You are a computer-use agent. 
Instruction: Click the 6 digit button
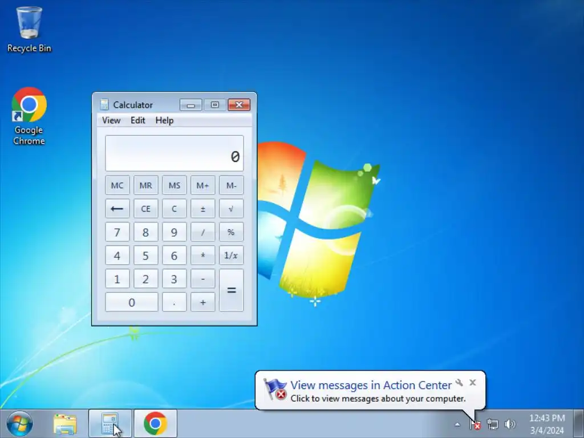click(x=175, y=255)
